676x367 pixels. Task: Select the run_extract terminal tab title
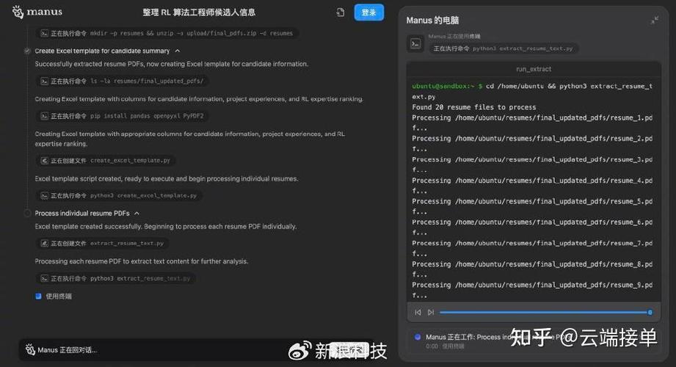pyautogui.click(x=534, y=69)
